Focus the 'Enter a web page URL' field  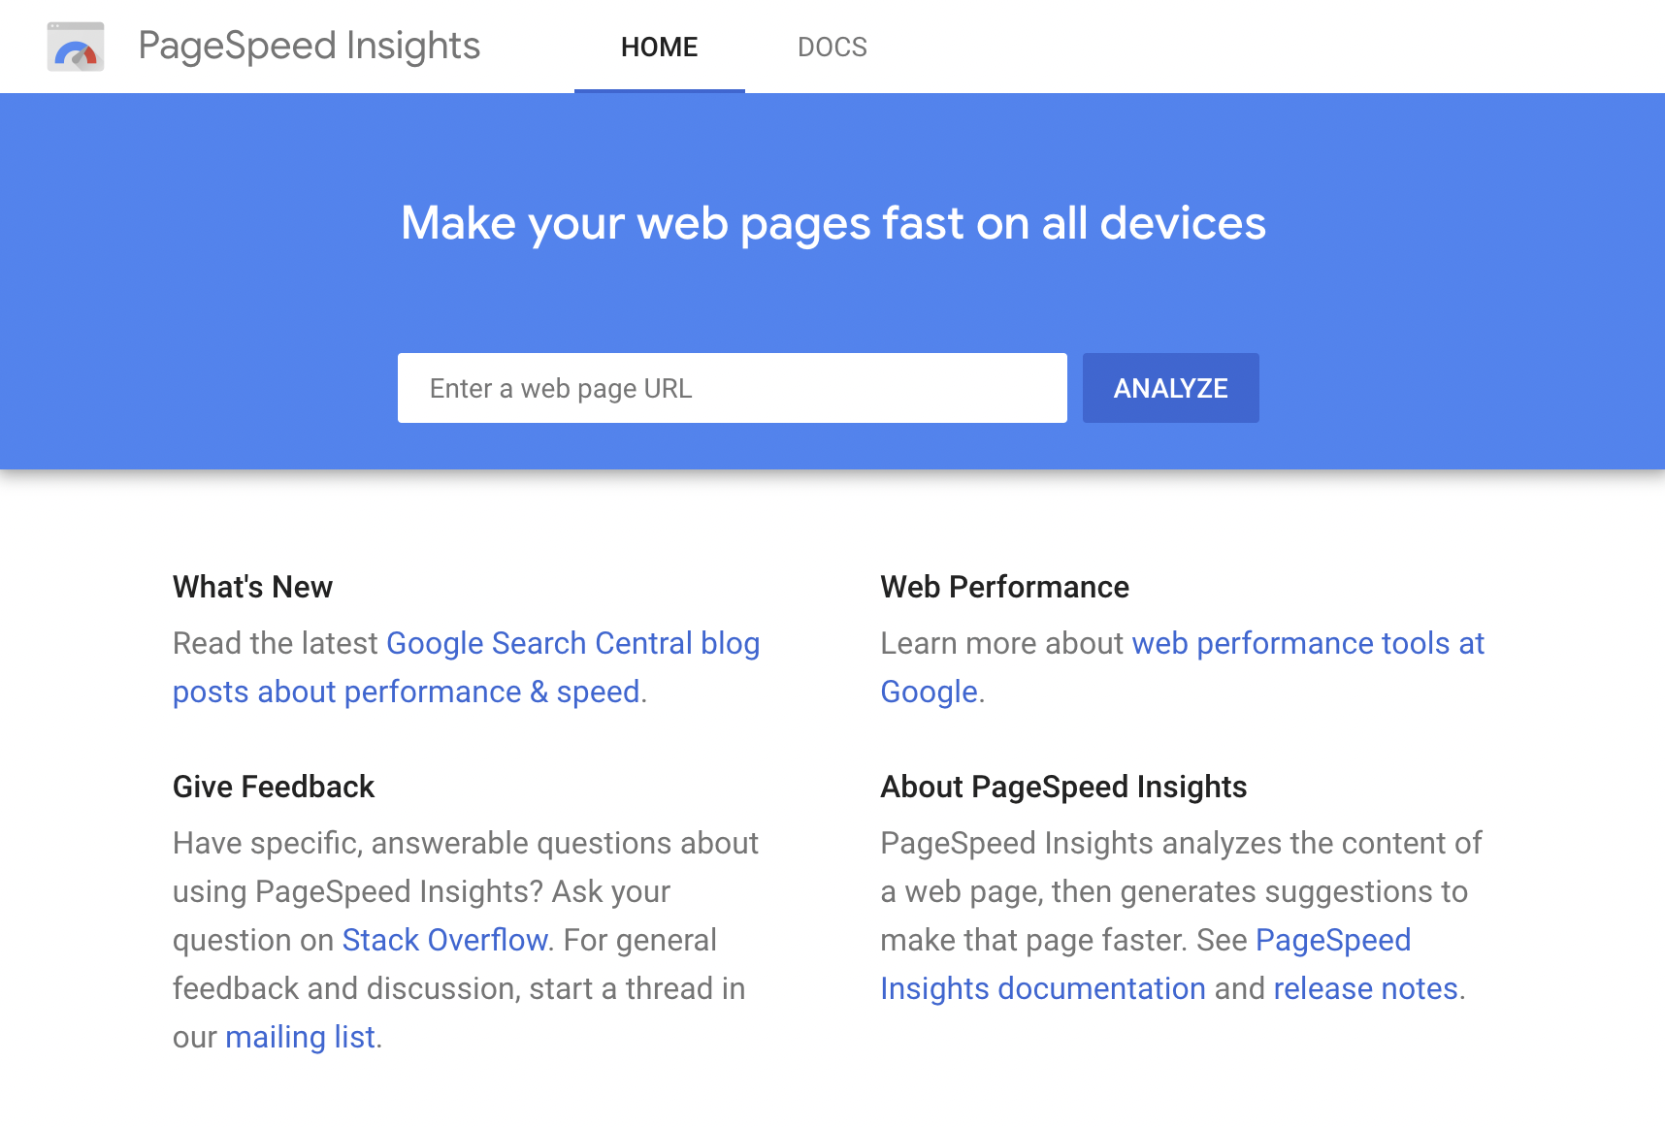733,388
